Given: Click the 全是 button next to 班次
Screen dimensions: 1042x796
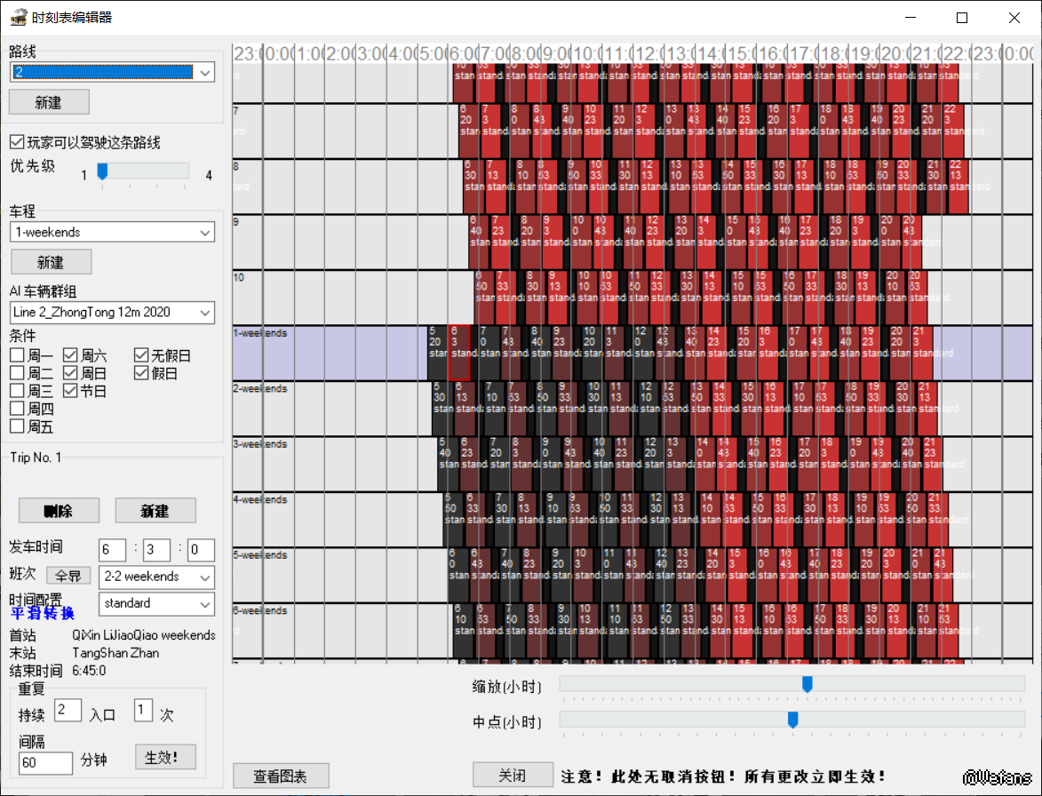Looking at the screenshot, I should click(68, 577).
